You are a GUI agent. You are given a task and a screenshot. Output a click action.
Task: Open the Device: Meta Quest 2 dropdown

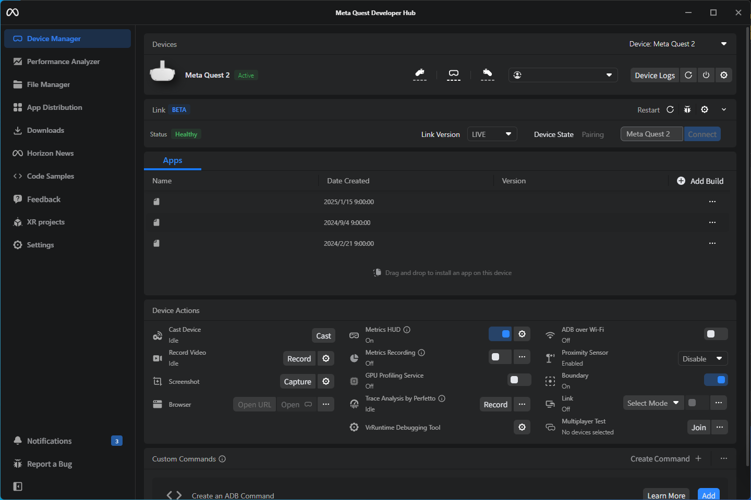tap(678, 44)
